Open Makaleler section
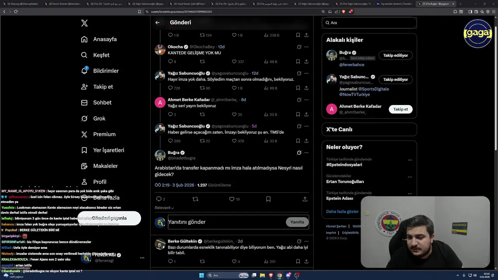The image size is (498, 280). pos(99,166)
